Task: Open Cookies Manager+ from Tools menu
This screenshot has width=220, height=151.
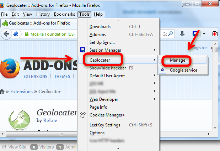Action: click(x=107, y=115)
